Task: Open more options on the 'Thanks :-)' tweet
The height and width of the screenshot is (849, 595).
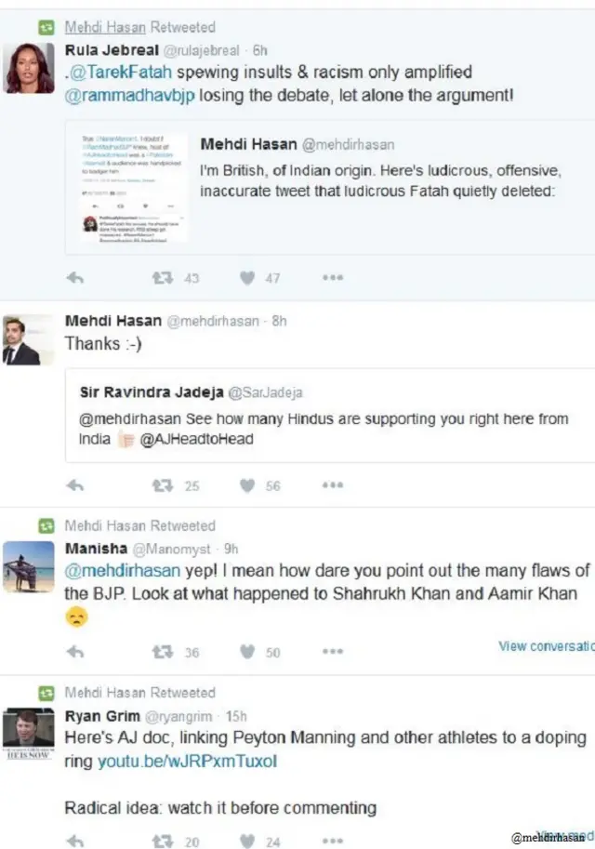Action: point(333,484)
